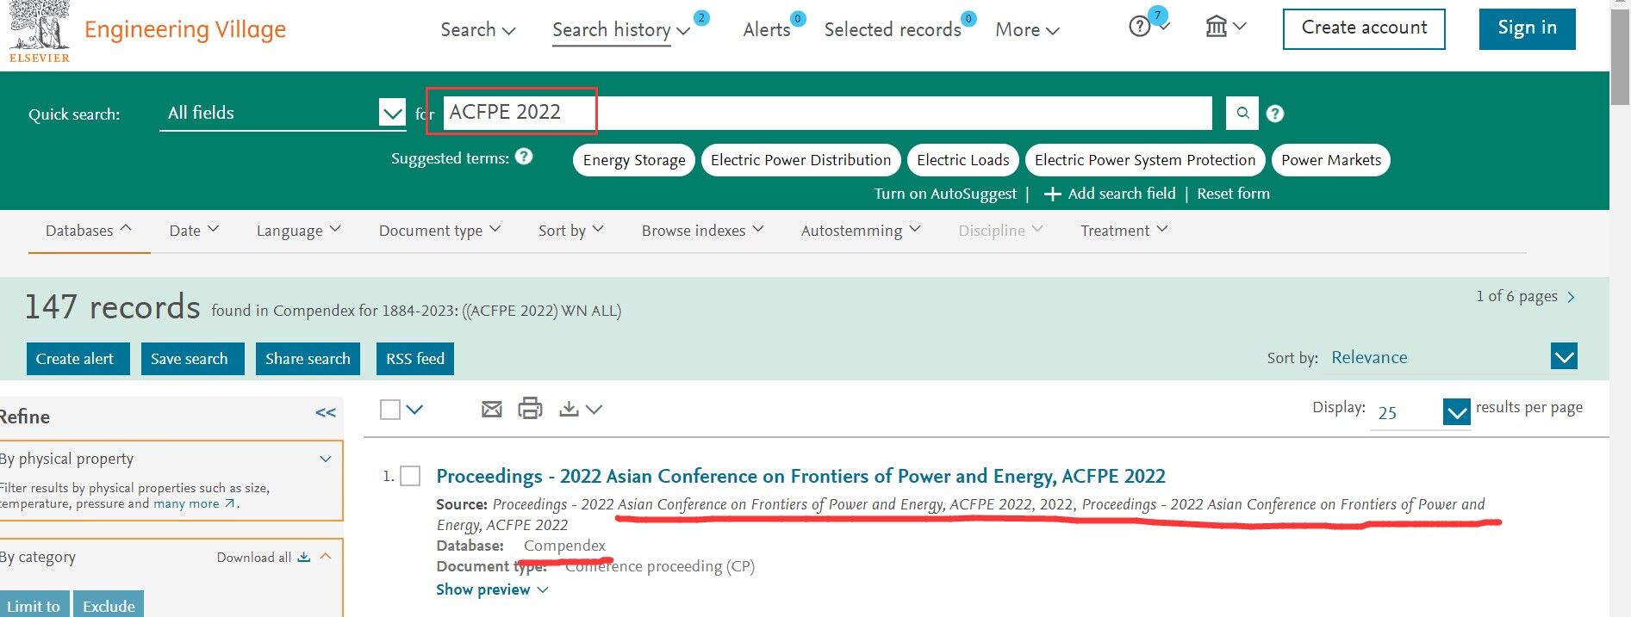Open Sort by Relevance dropdown
Image resolution: width=1631 pixels, height=617 pixels.
[x=1564, y=356]
